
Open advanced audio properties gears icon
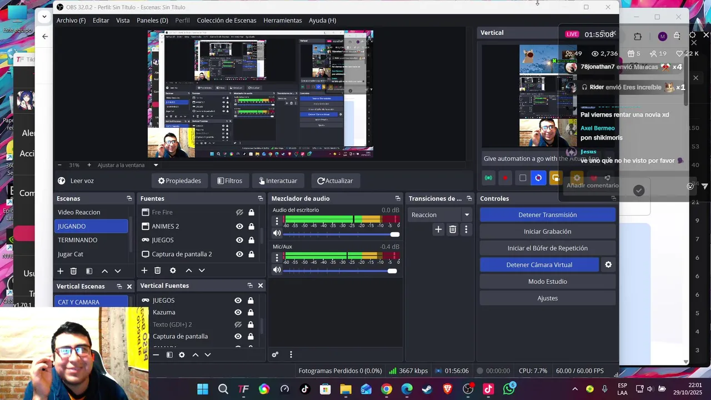click(275, 354)
